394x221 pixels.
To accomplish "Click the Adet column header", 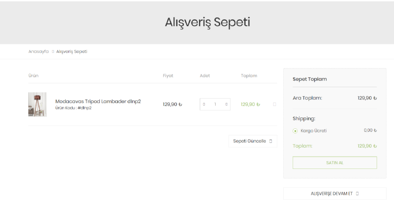I will 205,76.
